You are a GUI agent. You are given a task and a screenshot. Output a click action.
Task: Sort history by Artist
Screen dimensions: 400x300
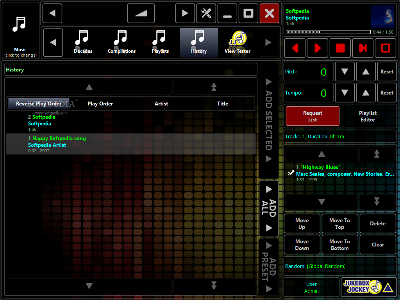coord(161,104)
